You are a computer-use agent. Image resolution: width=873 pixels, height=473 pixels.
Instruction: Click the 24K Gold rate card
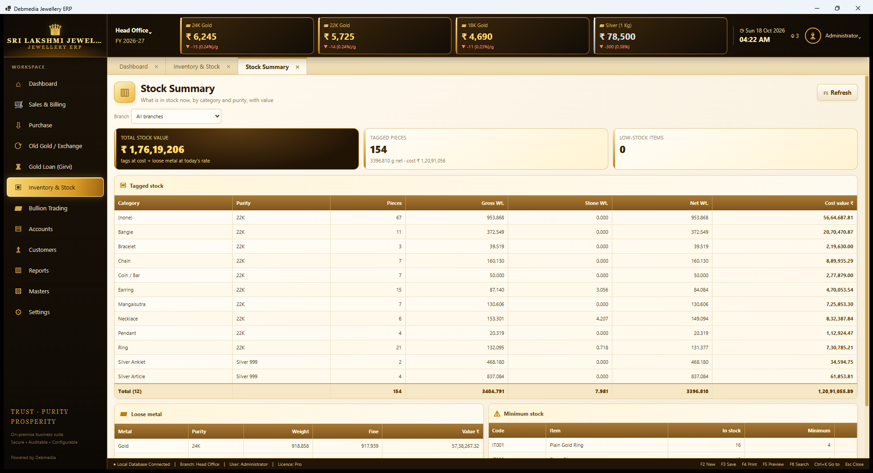pos(247,36)
